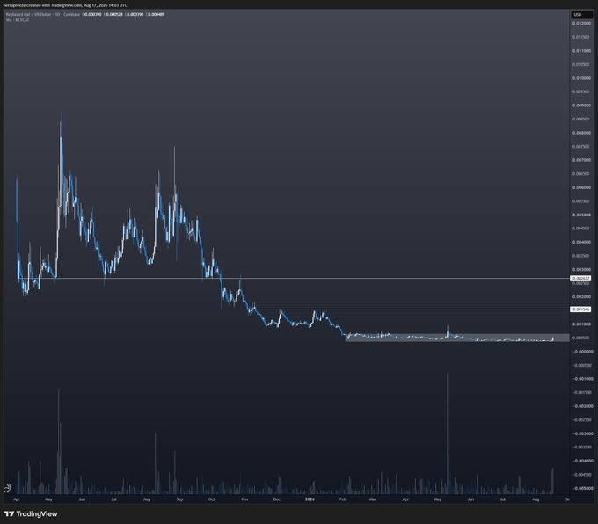The image size is (598, 524).
Task: Click the highest candle wick peak in May
Action: coord(62,113)
